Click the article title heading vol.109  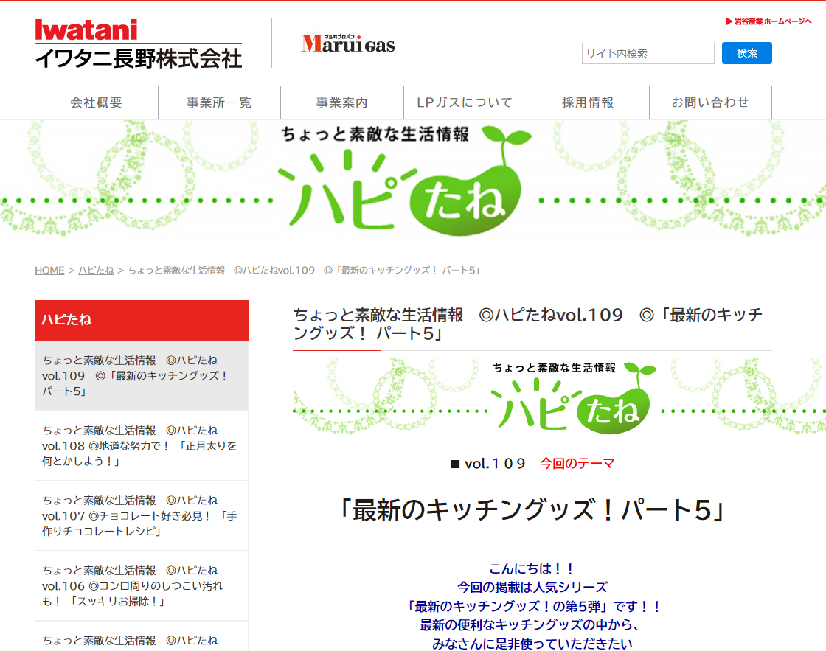coord(528,324)
